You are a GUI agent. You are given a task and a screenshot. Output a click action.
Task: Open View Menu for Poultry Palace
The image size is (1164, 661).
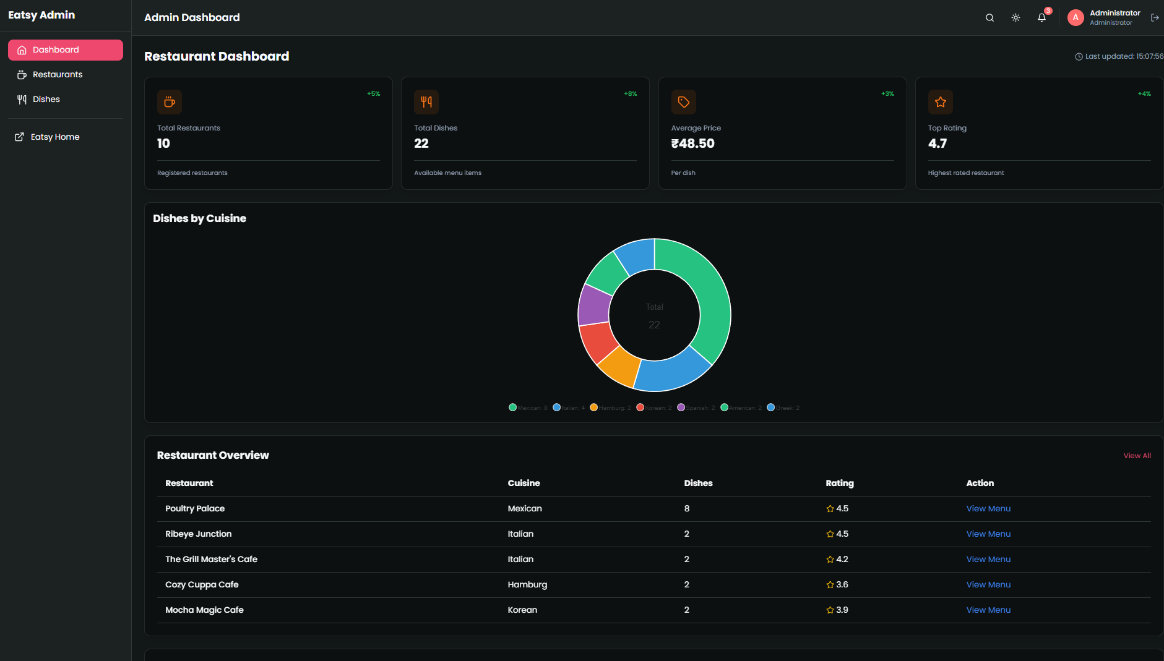point(988,509)
